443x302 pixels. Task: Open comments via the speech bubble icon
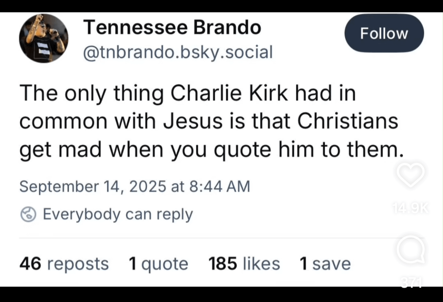click(x=411, y=250)
